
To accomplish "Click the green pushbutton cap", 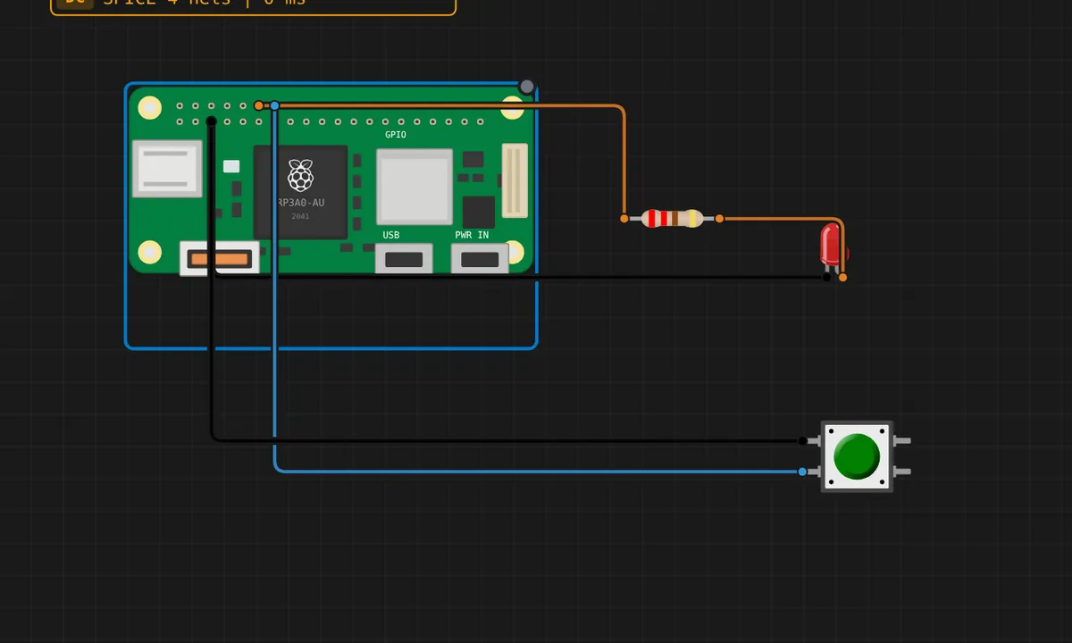I will pos(856,456).
